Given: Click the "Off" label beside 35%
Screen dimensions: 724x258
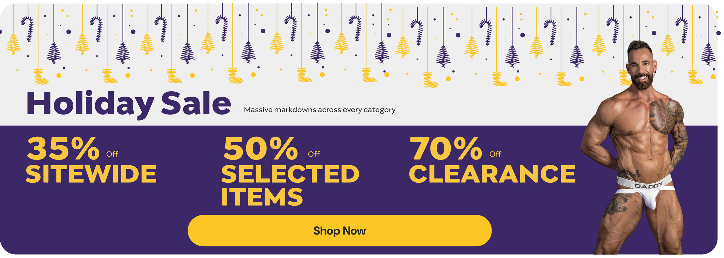Looking at the screenshot, I should click(x=112, y=154).
